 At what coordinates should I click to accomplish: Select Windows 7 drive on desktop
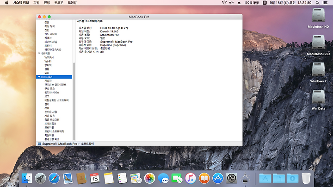318,72
